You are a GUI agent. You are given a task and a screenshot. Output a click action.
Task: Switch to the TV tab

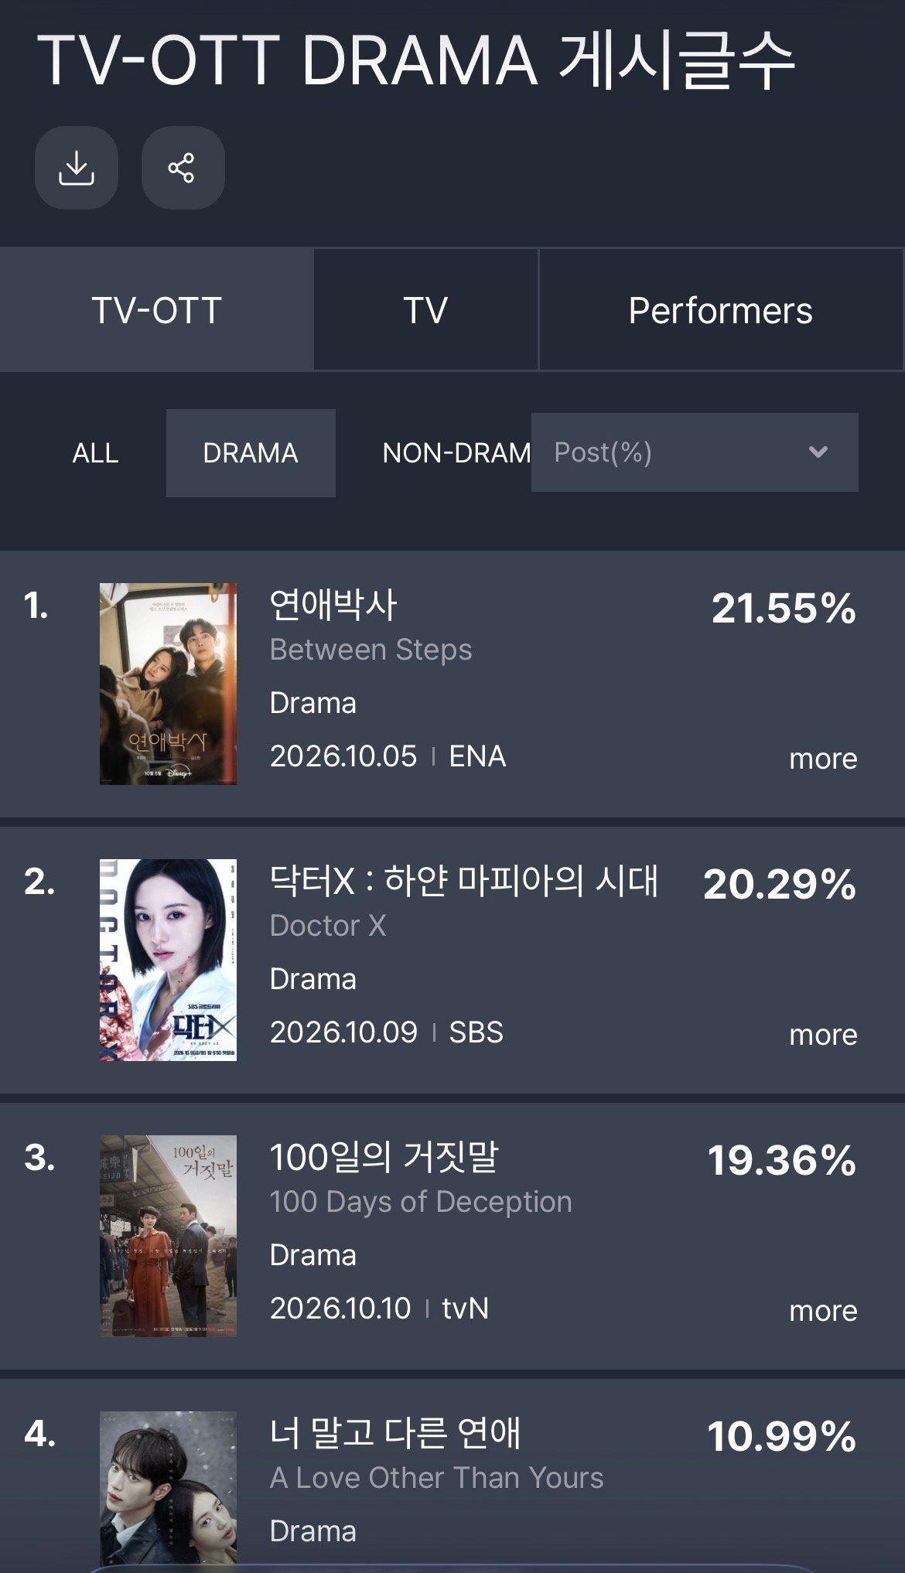425,310
